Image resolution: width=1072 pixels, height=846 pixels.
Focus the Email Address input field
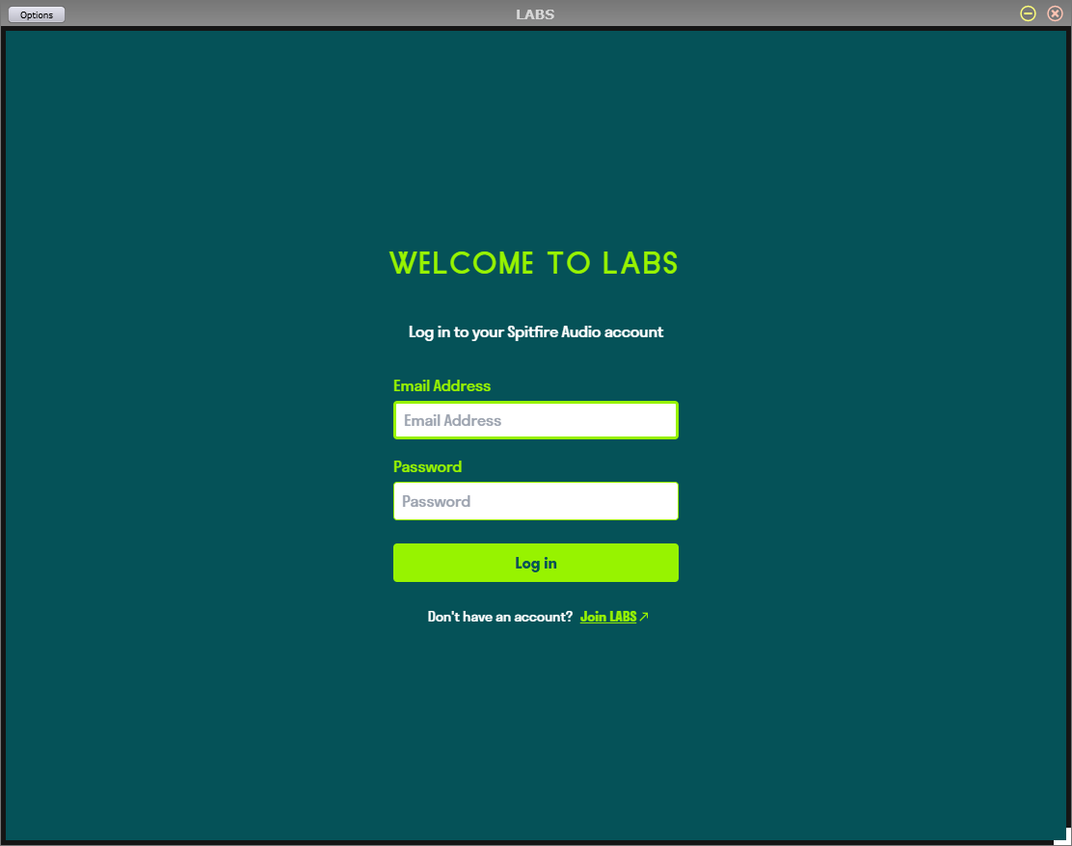pos(535,420)
